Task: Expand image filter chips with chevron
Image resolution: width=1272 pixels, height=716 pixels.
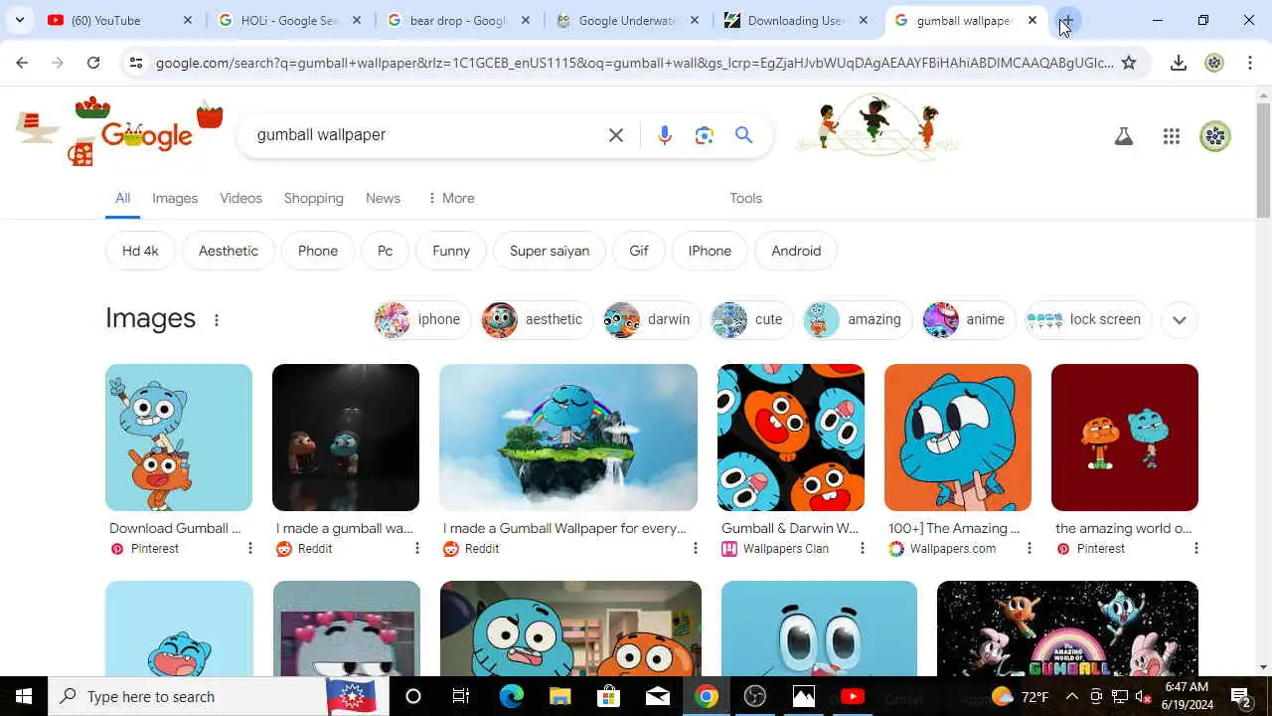Action: [1180, 320]
